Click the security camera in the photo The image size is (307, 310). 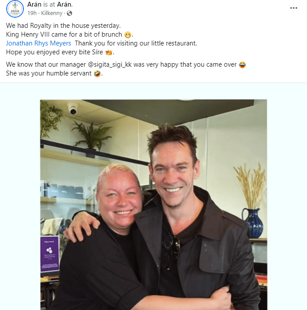tap(73, 108)
